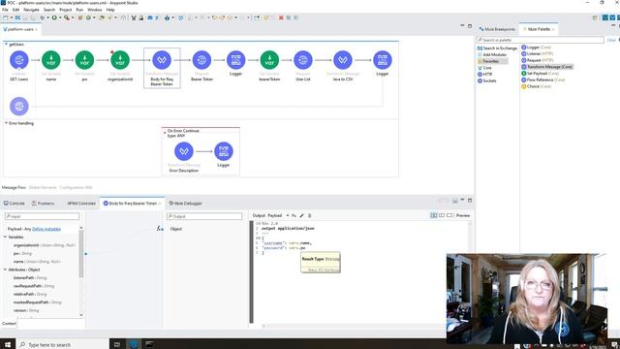The image size is (620, 349).
Task: Click Flow Reference (Core) in palette
Action: point(542,79)
